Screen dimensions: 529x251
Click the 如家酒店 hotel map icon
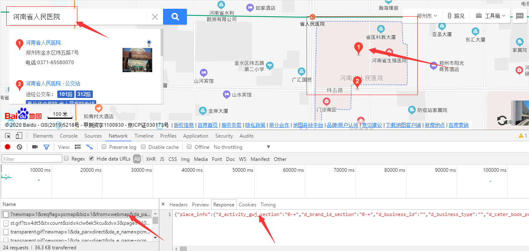pos(250,7)
